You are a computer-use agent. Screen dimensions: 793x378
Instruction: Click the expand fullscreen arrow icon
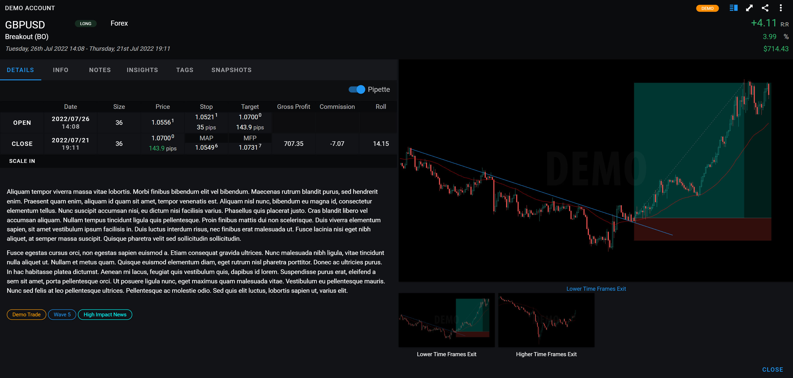point(749,8)
